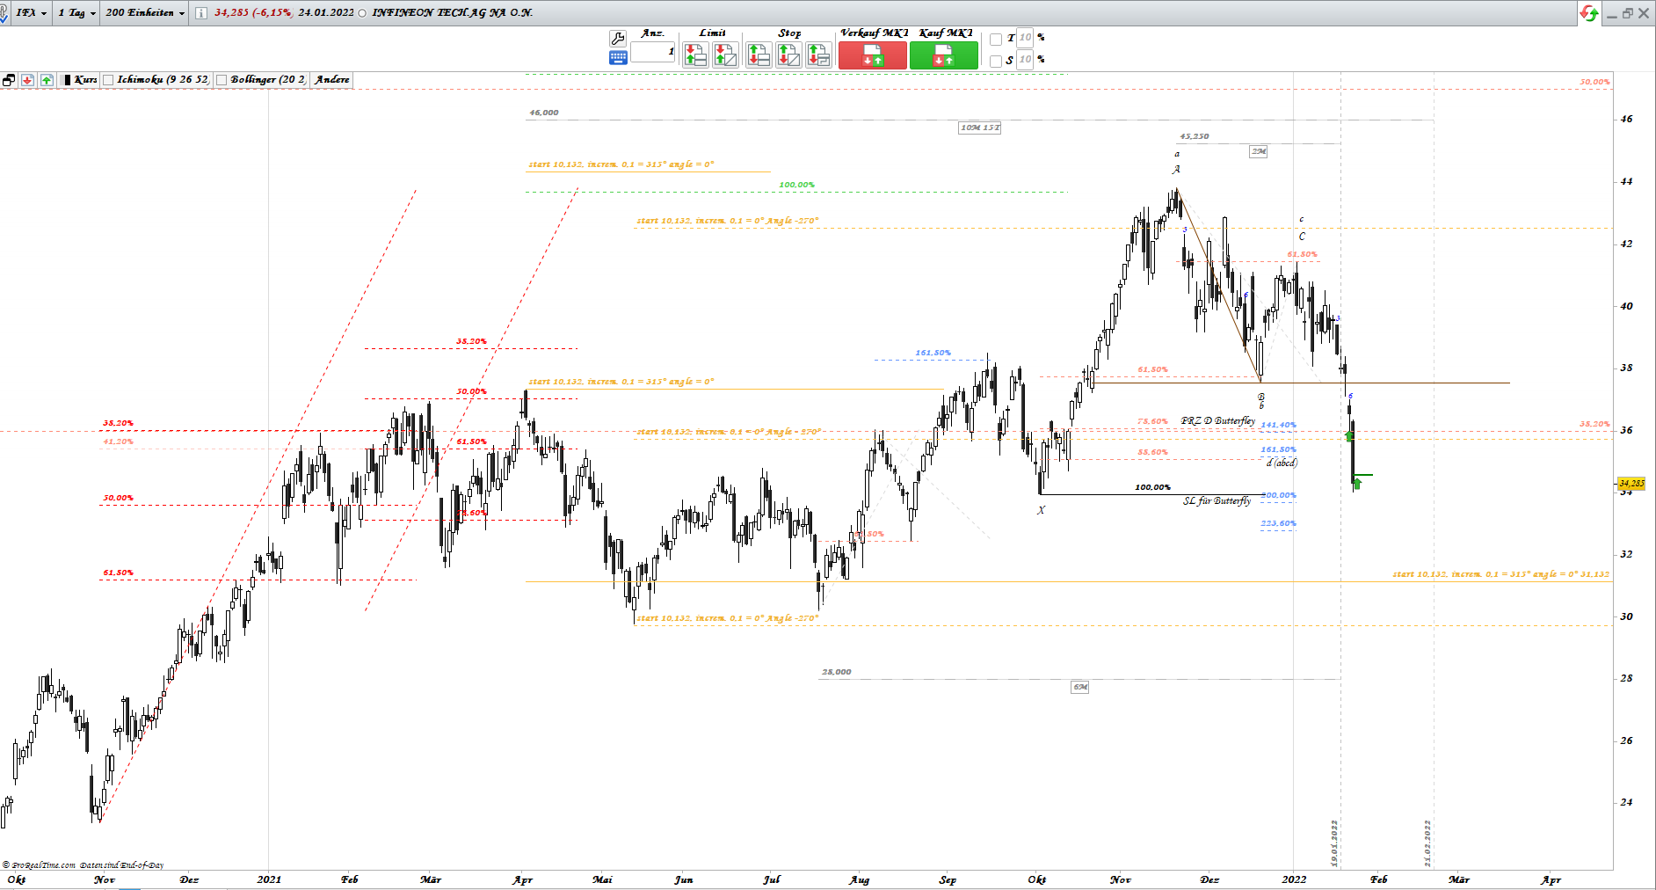Click the Anz. quantity input field

point(653,52)
